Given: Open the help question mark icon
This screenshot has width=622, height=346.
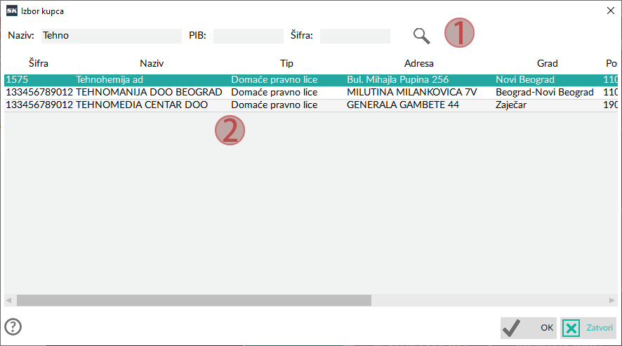Looking at the screenshot, I should (x=13, y=327).
